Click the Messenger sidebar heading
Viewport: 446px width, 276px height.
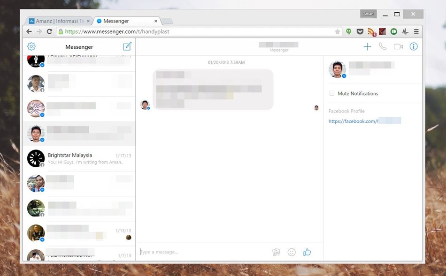pyautogui.click(x=79, y=47)
